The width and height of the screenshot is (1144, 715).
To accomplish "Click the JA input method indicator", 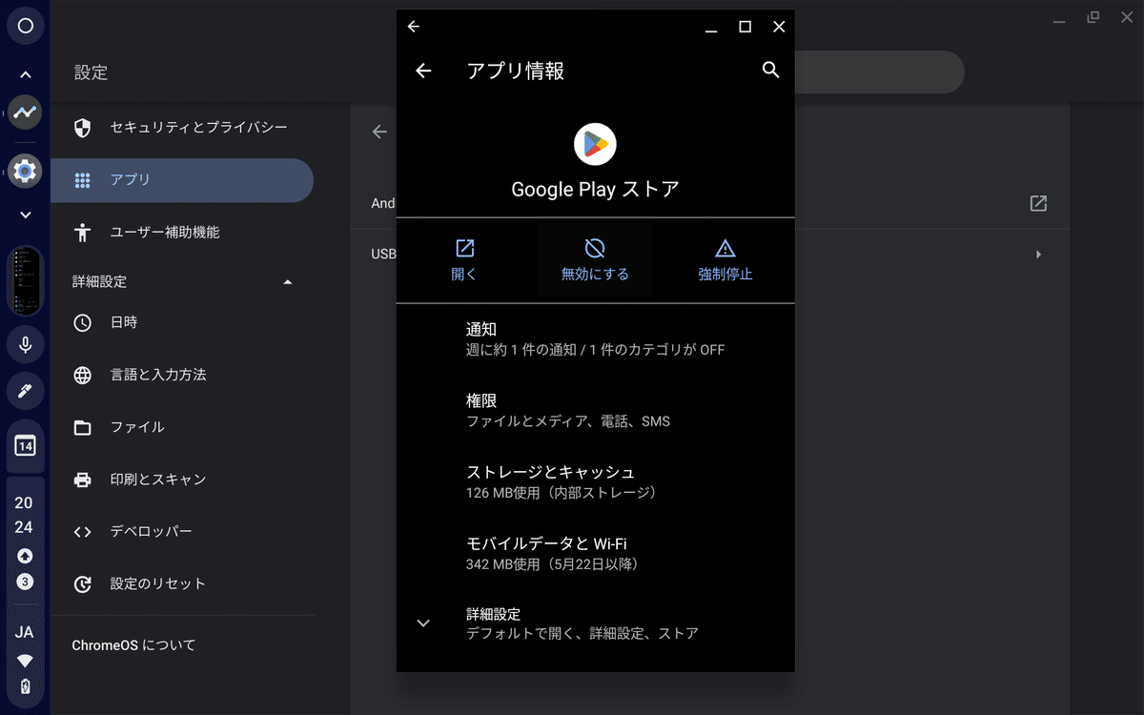I will (25, 633).
